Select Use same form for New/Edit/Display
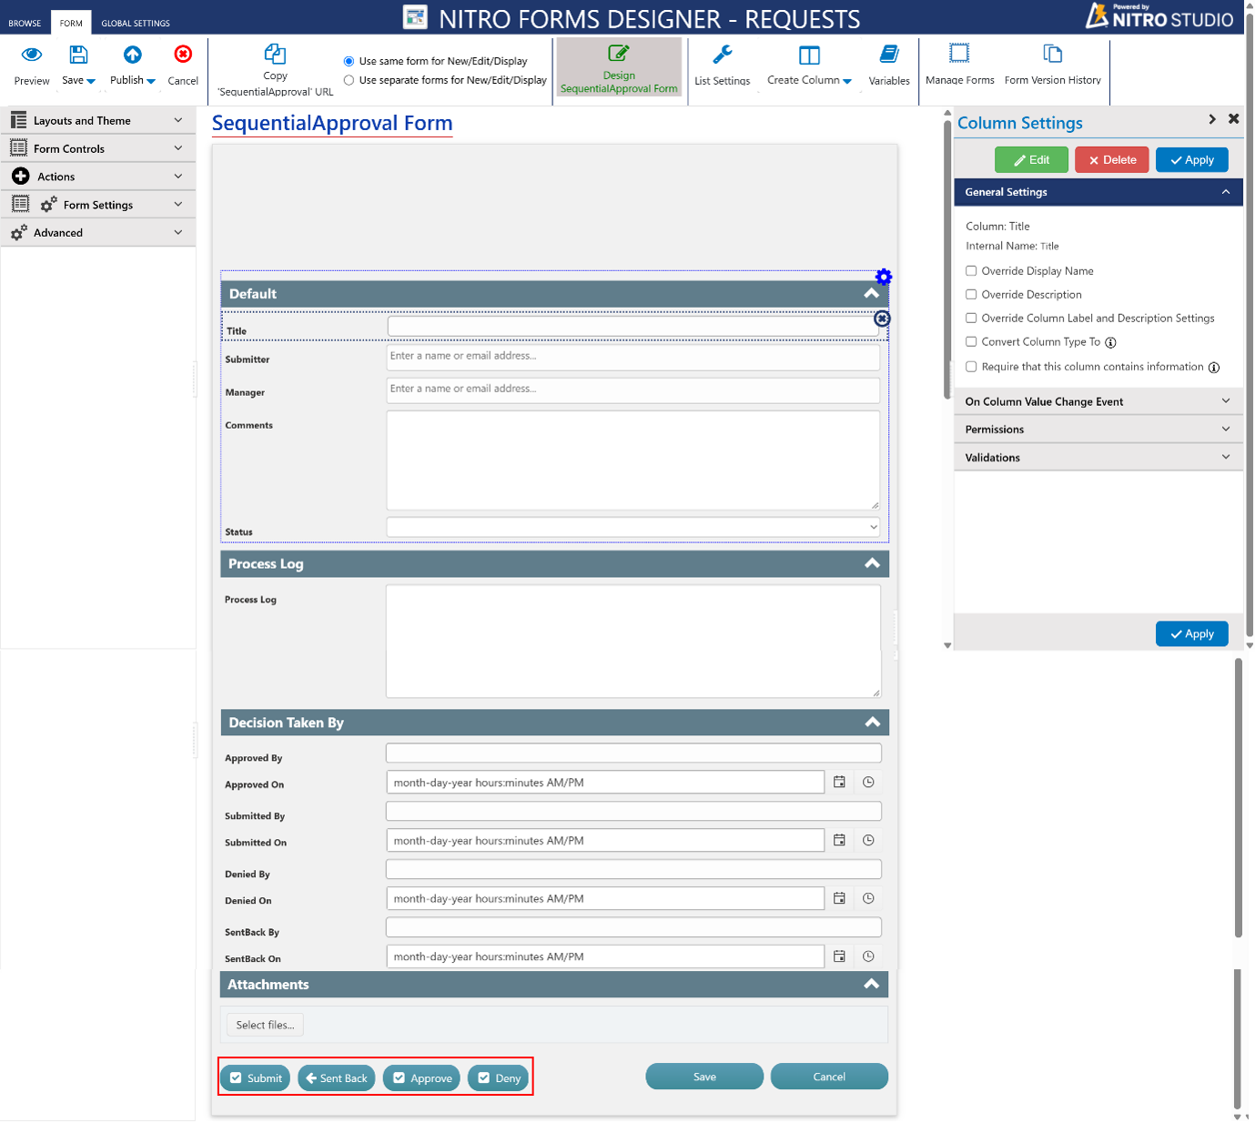The width and height of the screenshot is (1255, 1123). tap(349, 61)
